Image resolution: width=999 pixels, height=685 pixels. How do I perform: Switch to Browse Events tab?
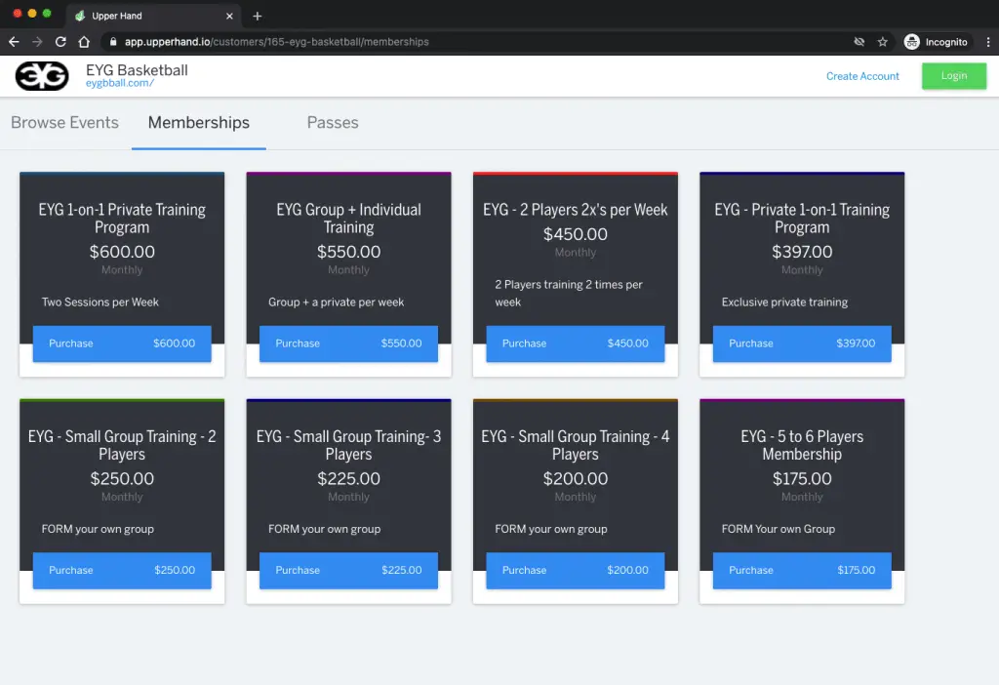coord(65,122)
